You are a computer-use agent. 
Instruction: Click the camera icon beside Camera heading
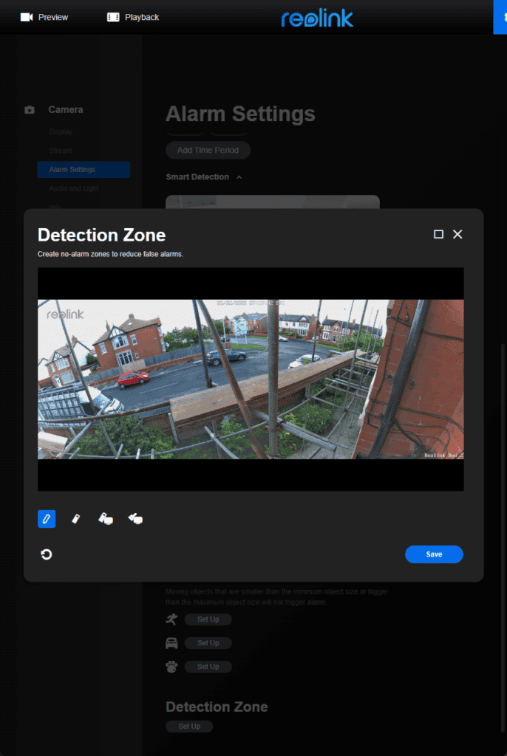pos(30,110)
